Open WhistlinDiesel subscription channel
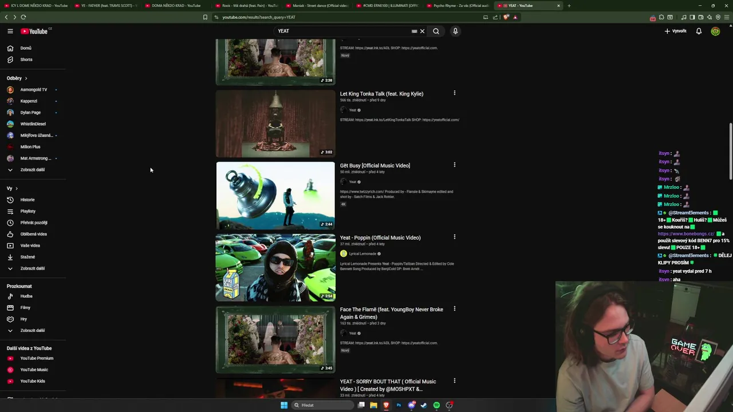 click(x=33, y=124)
